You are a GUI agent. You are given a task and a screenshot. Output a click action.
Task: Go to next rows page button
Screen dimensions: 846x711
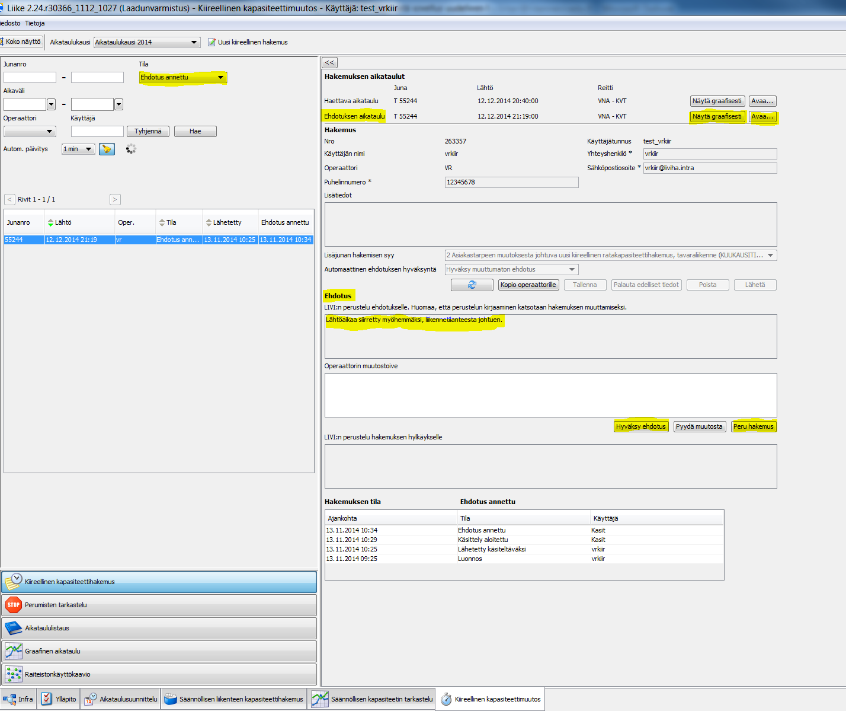pyautogui.click(x=115, y=199)
